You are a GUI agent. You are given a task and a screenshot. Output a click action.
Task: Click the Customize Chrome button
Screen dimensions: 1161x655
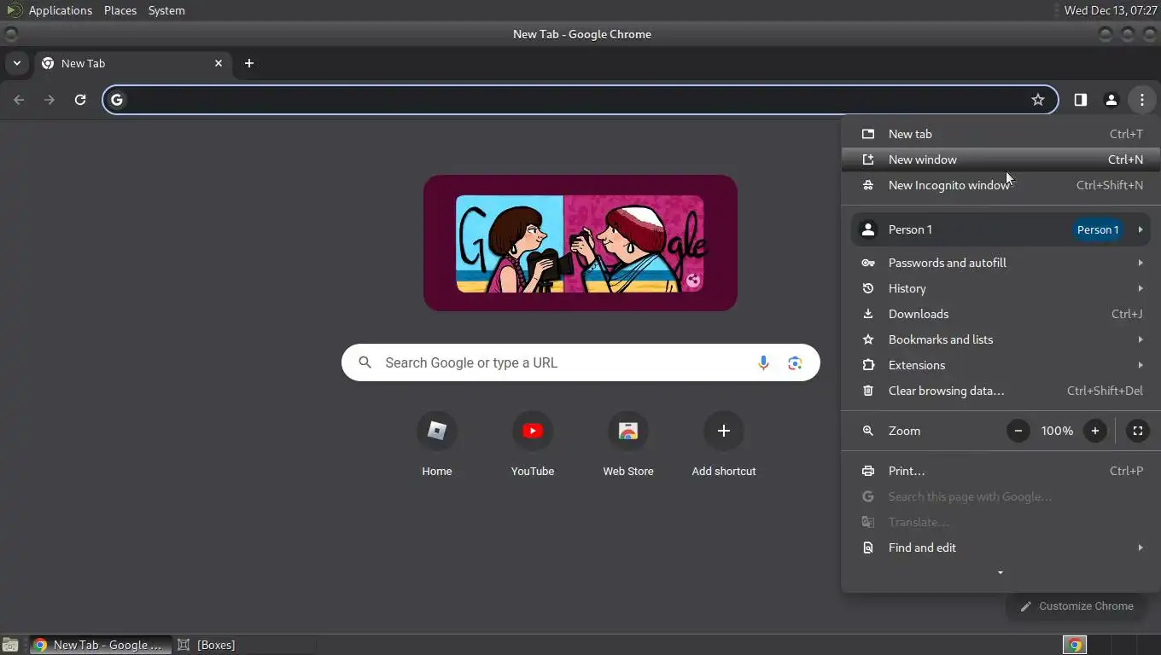1077,606
